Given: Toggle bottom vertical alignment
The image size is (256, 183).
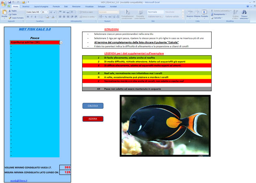Looking at the screenshot, I should [x=68, y=12].
